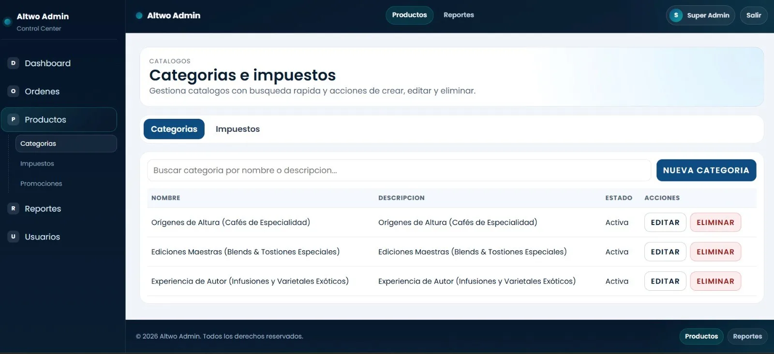774x354 pixels.
Task: Click the Control Center subtitle in sidebar
Action: point(39,28)
